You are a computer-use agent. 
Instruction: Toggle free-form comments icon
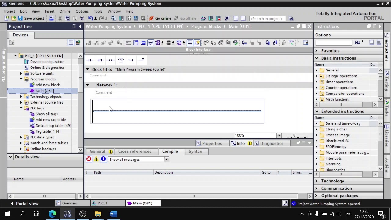(x=151, y=43)
